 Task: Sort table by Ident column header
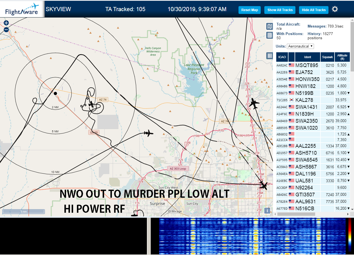click(x=308, y=57)
